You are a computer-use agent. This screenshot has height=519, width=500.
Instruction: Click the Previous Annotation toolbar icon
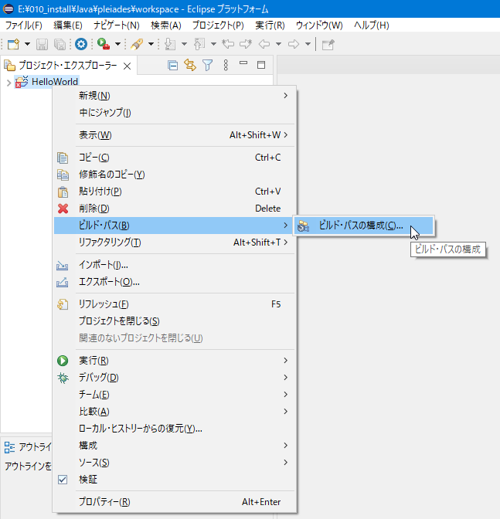tap(199, 44)
